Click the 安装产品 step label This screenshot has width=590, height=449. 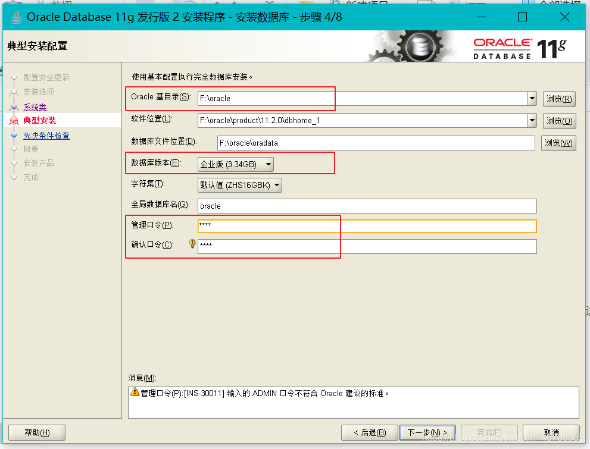click(x=39, y=163)
